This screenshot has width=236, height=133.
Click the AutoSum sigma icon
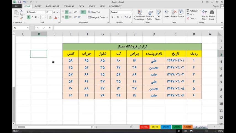[188, 11]
